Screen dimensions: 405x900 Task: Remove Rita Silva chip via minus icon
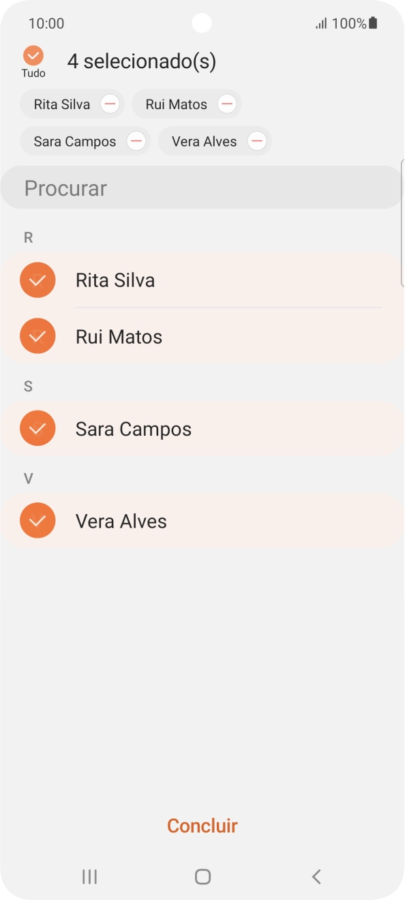click(109, 104)
